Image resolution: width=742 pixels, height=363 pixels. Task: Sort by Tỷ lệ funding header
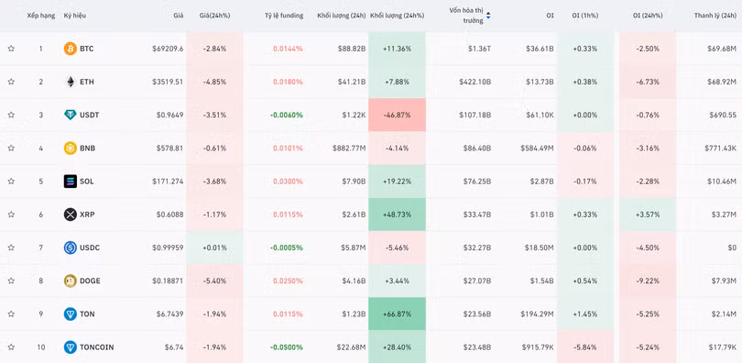coord(284,16)
